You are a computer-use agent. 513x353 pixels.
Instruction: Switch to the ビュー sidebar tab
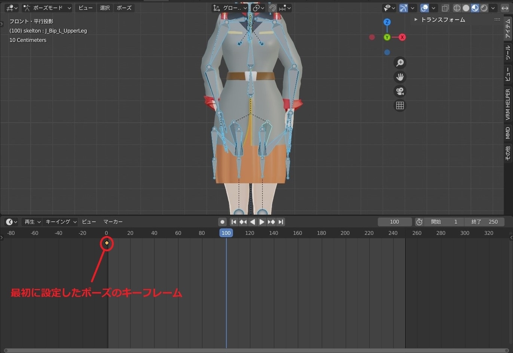pyautogui.click(x=507, y=74)
